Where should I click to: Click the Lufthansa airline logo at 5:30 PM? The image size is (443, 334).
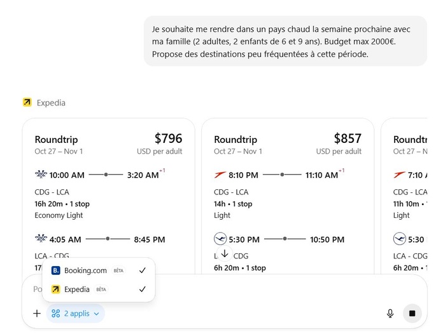click(x=220, y=239)
